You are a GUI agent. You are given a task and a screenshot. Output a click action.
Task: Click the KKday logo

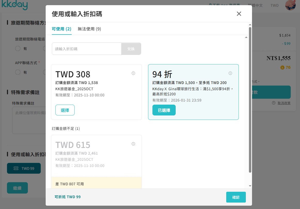[x=15, y=5]
